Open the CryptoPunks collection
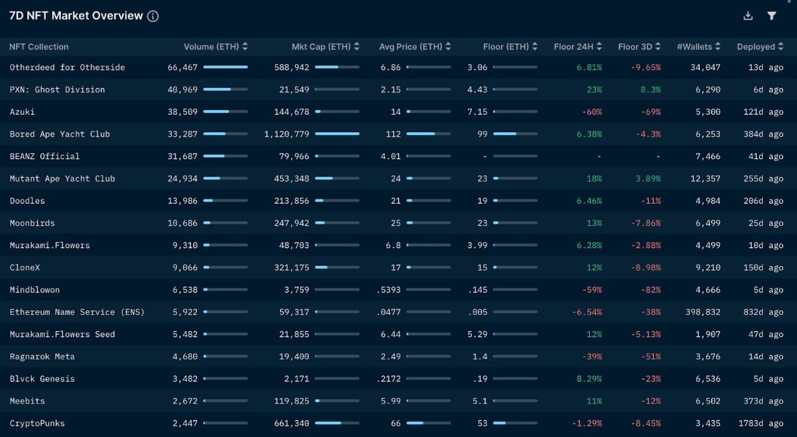The height and width of the screenshot is (437, 797). (37, 423)
